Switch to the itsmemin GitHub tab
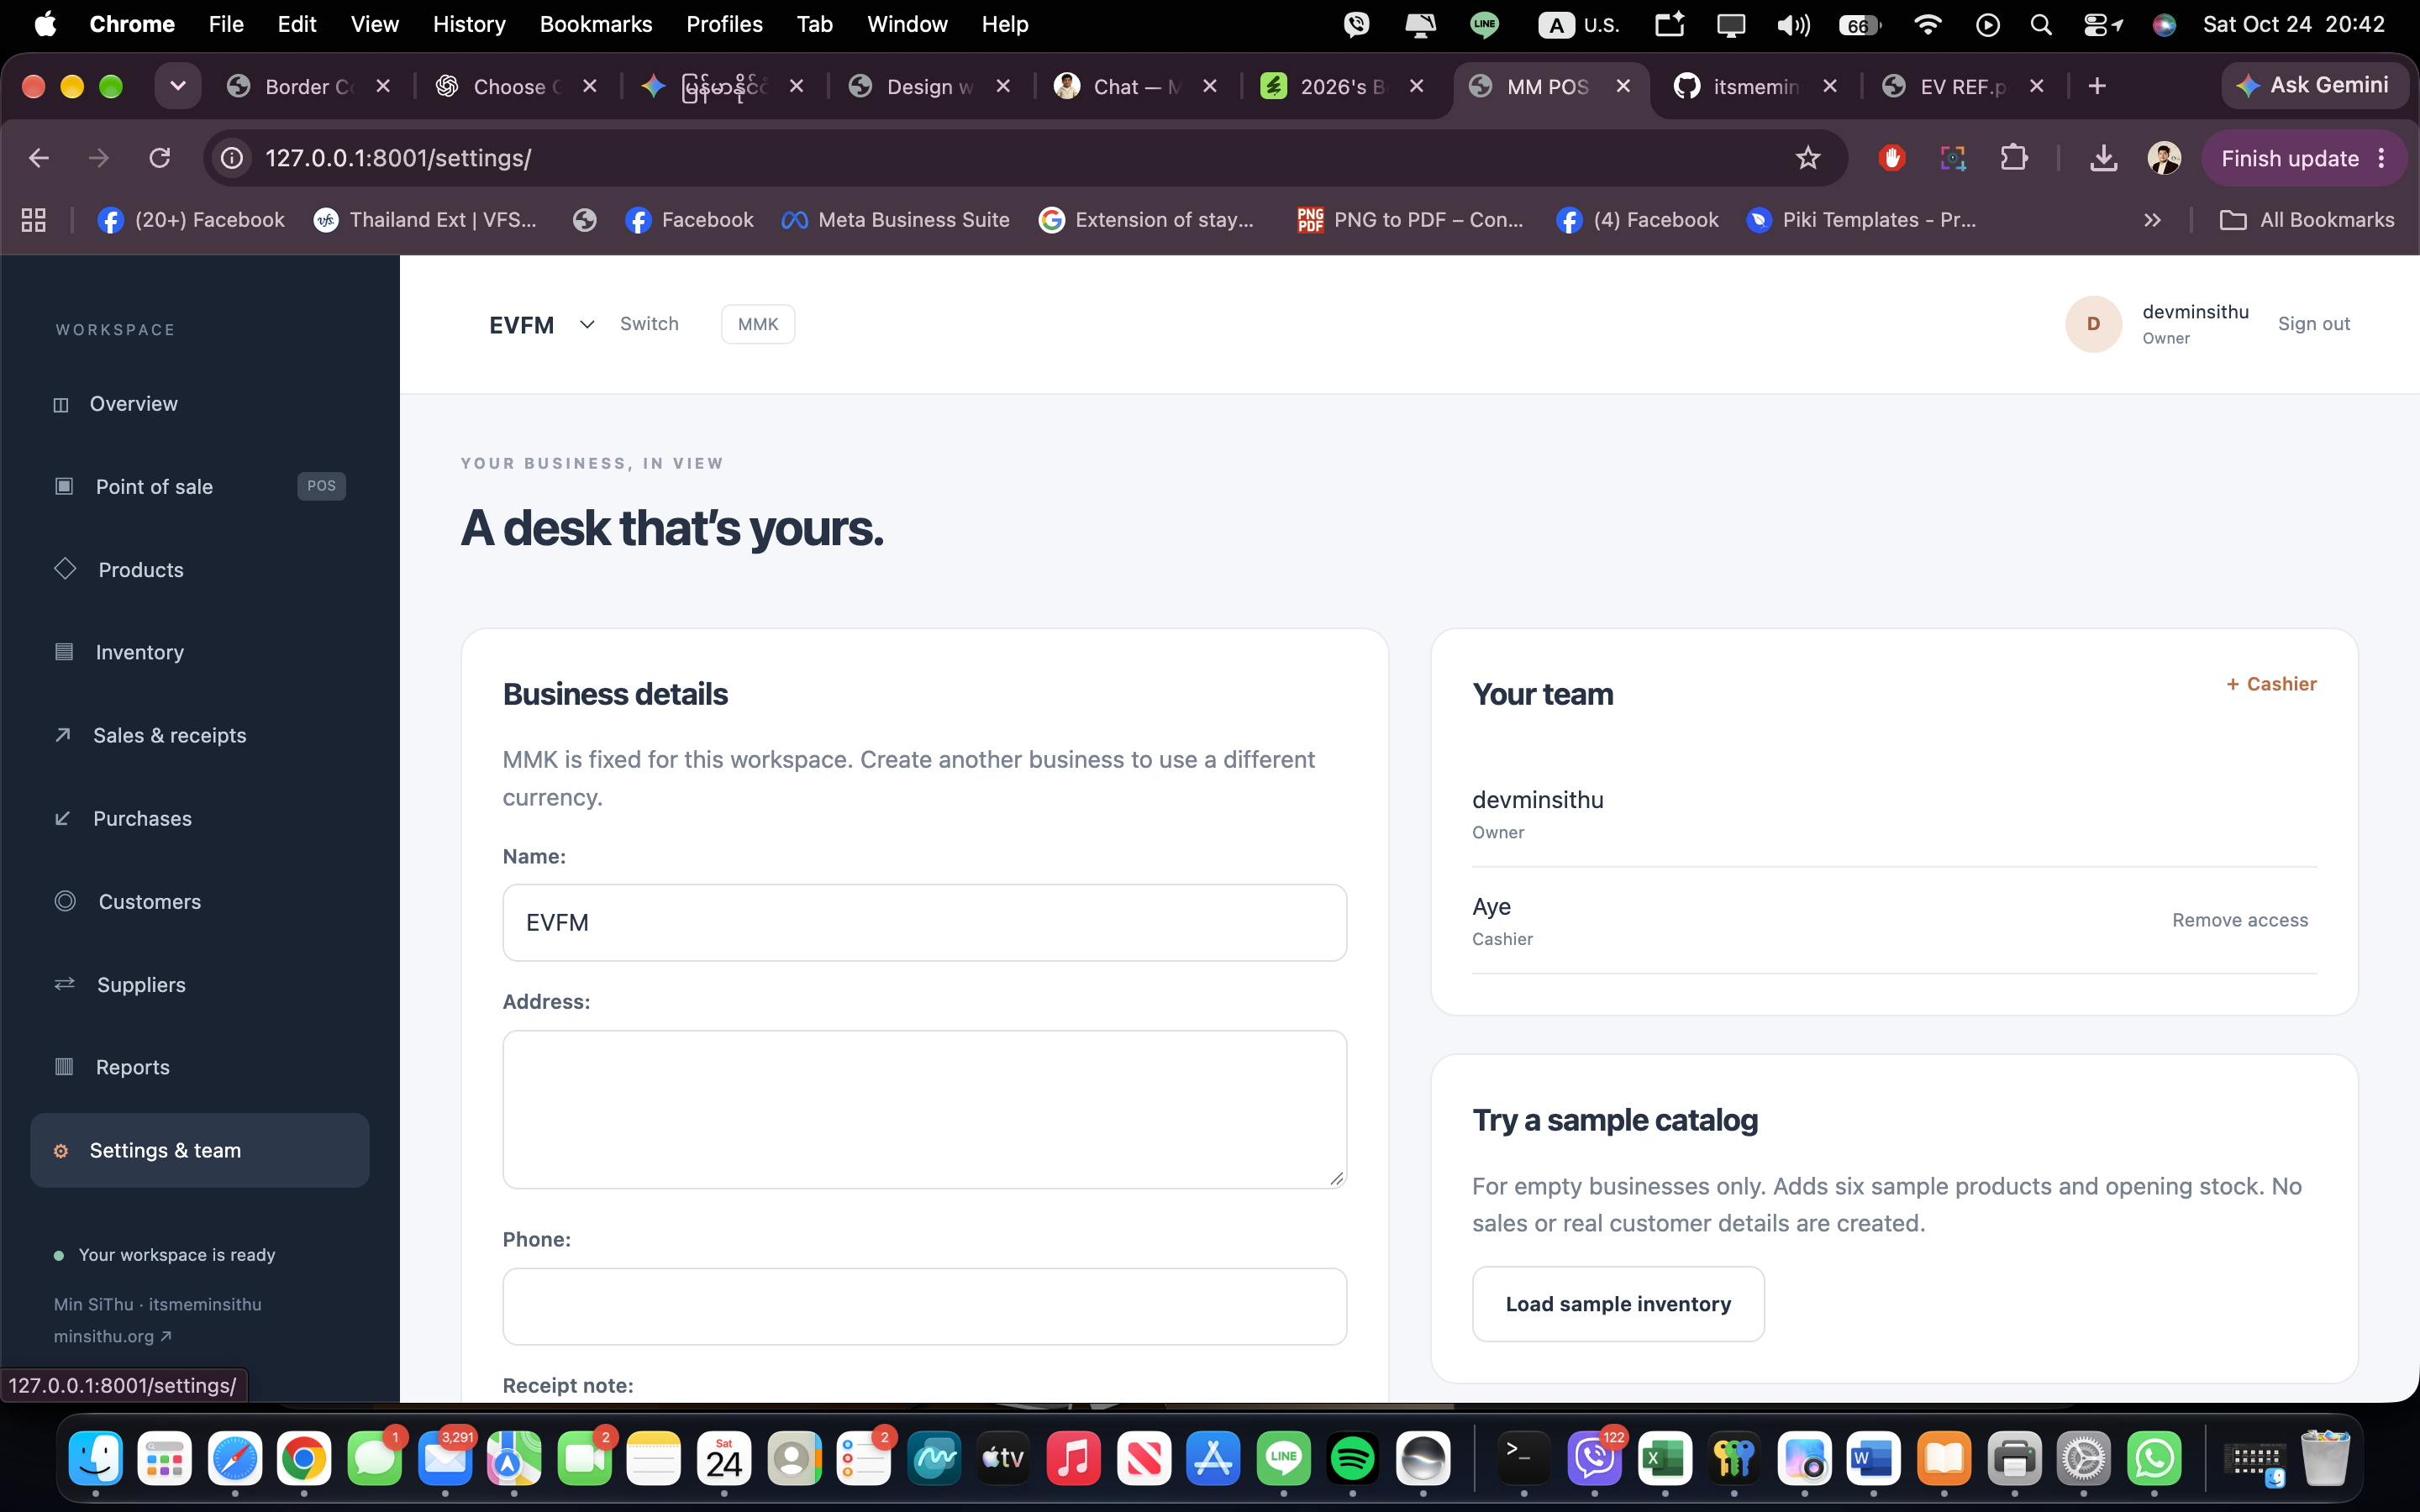The height and width of the screenshot is (1512, 2420). coord(1755,87)
